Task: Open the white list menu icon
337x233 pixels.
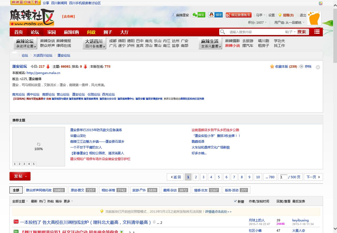Action: (317, 32)
